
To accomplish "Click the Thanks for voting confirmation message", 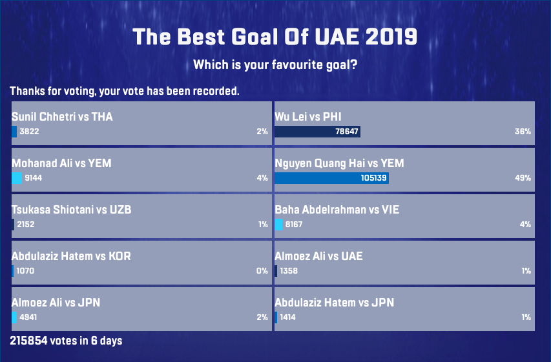I will pos(125,91).
